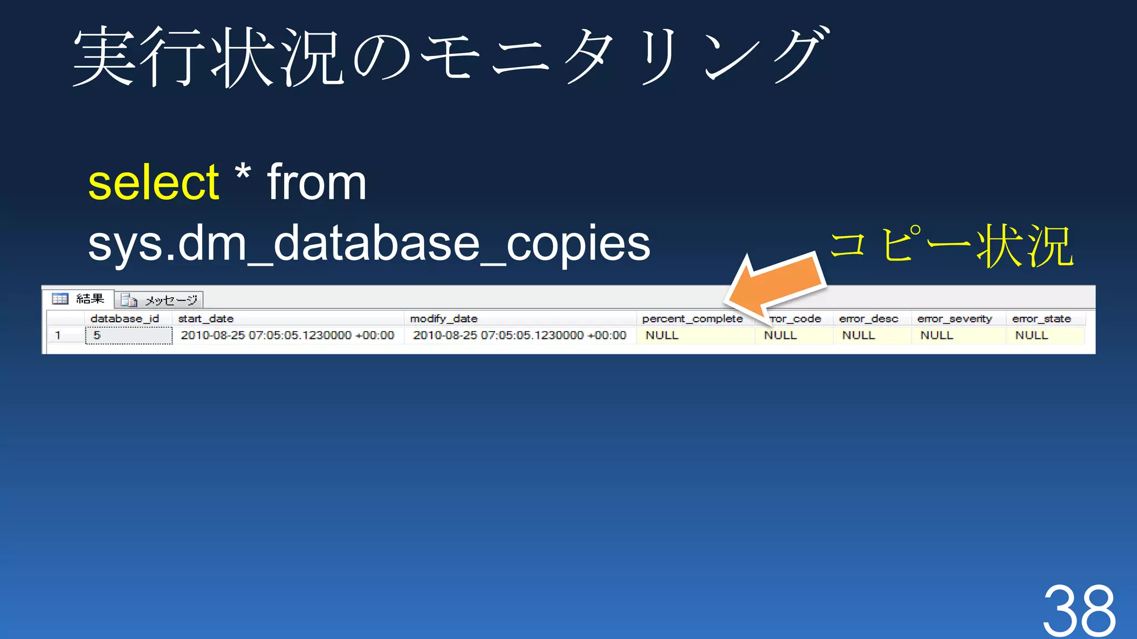Select the database_id column header
This screenshot has width=1137, height=639.
tap(128, 318)
